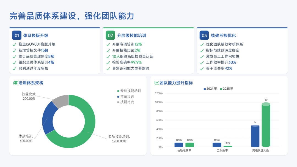Click the checkmark next to 开展技能比武2场
The width and height of the screenshot is (297, 167).
(108, 50)
